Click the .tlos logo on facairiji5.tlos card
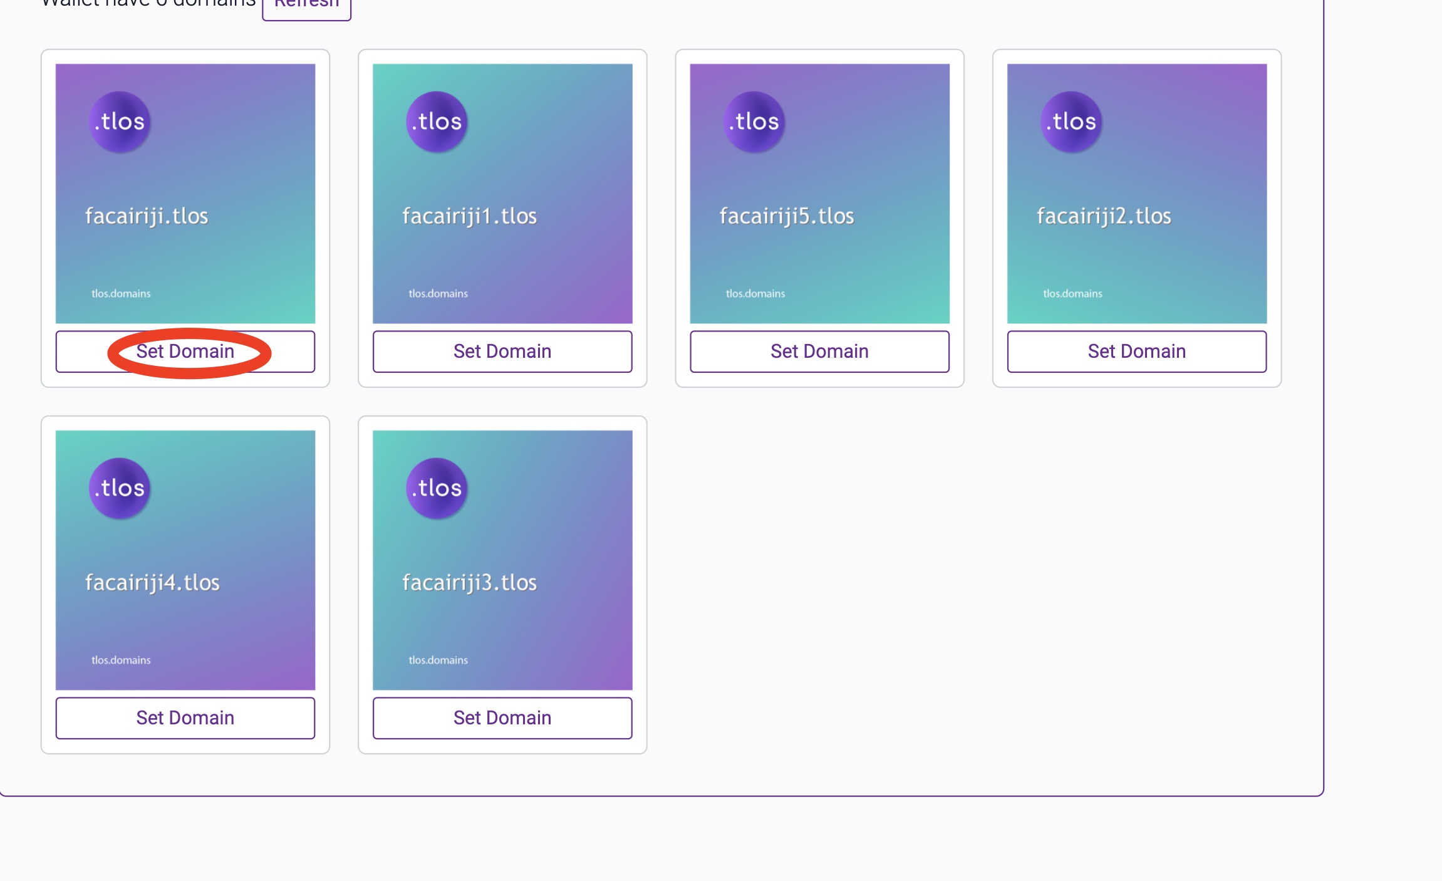 [754, 122]
